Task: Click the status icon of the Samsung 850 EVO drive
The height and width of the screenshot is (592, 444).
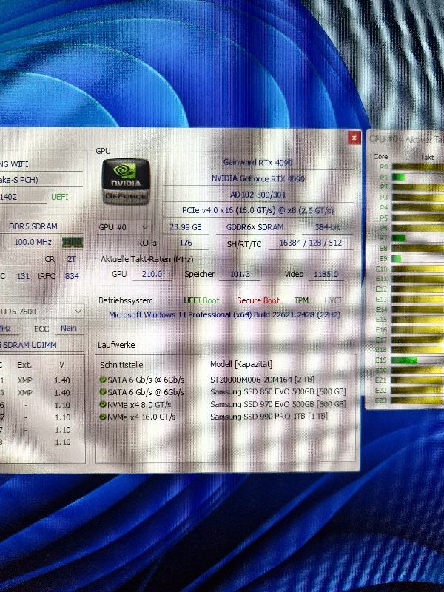Action: (x=102, y=392)
